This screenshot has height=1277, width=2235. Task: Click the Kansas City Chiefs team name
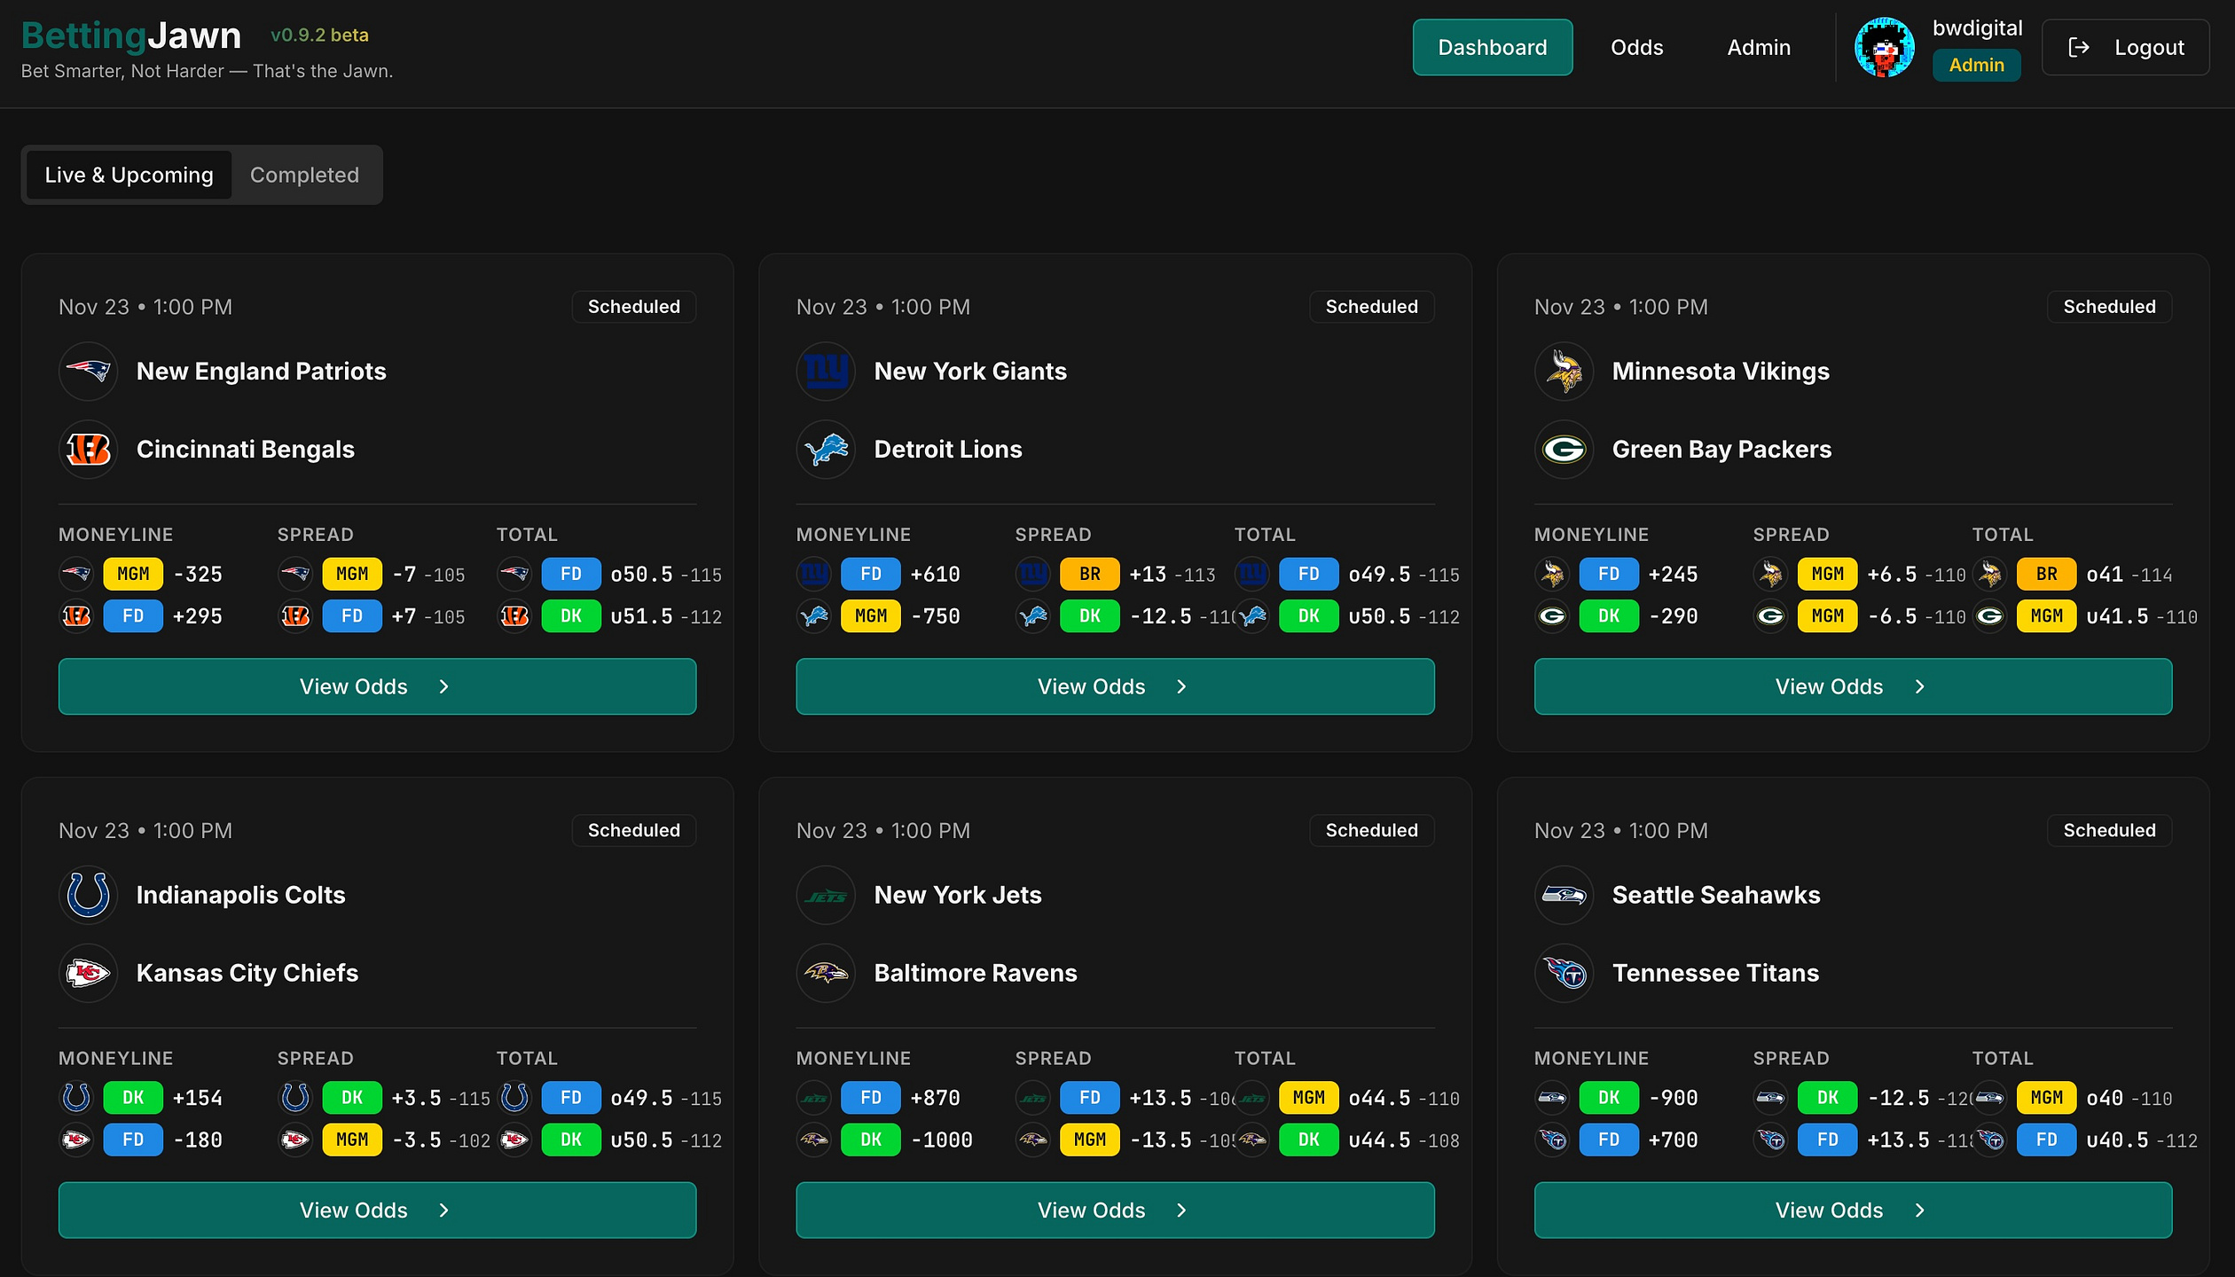247,973
